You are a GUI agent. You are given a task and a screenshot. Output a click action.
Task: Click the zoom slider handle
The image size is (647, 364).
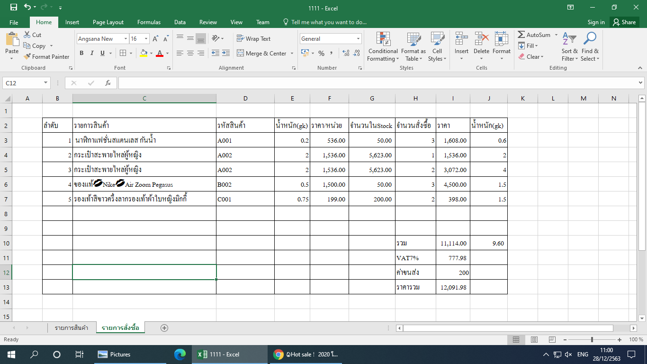(x=592, y=340)
